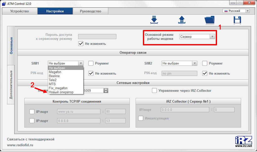This screenshot has height=152, width=257.
Task: Save settings with floppy disk icon
Action: (237, 20)
